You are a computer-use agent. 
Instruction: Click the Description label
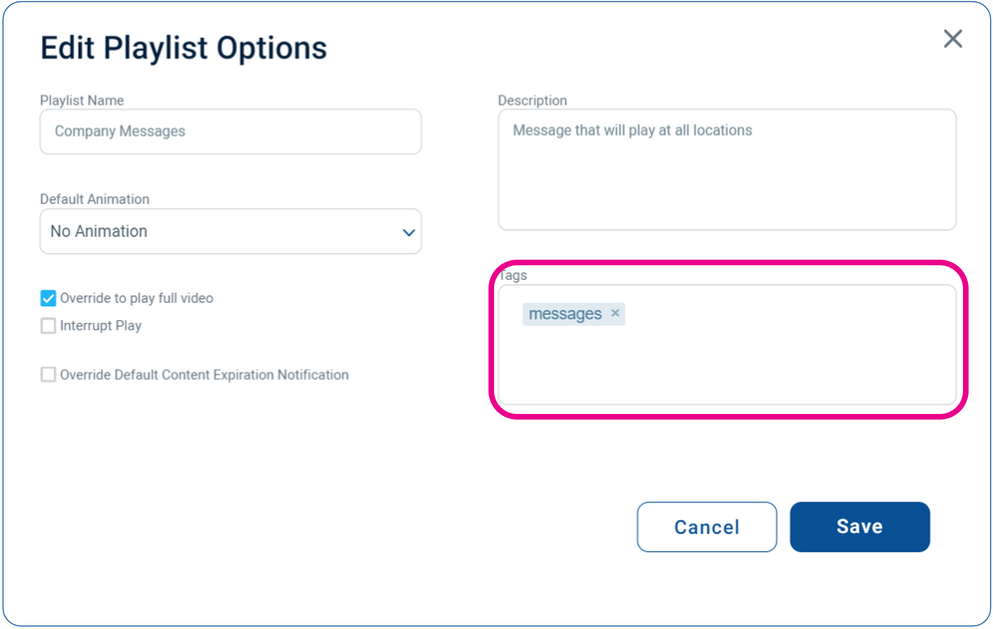point(532,101)
